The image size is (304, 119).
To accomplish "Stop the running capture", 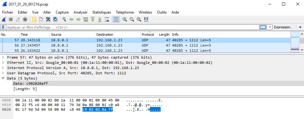I will (x=11, y=19).
